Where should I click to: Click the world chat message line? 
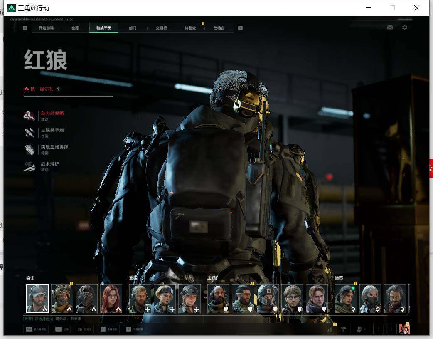pyautogui.click(x=52, y=319)
